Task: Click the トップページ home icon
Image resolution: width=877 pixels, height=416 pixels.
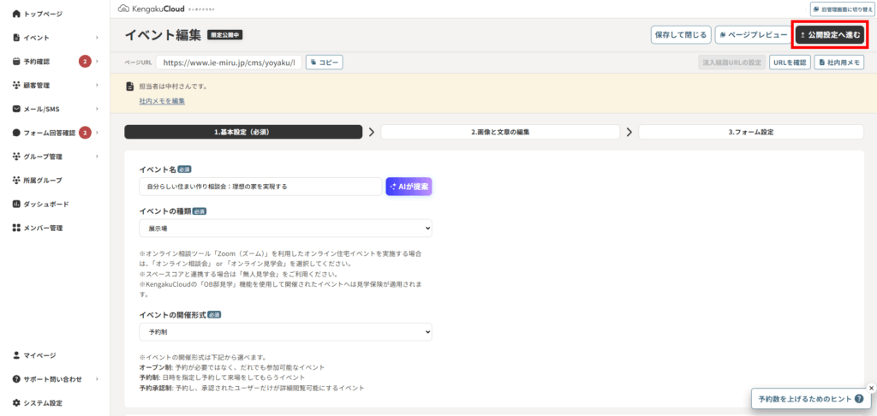Action: coord(16,15)
